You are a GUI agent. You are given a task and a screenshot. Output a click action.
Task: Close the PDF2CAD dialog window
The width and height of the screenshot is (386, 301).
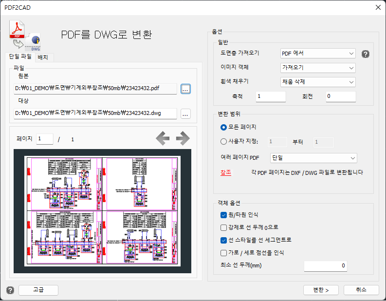[x=378, y=7]
